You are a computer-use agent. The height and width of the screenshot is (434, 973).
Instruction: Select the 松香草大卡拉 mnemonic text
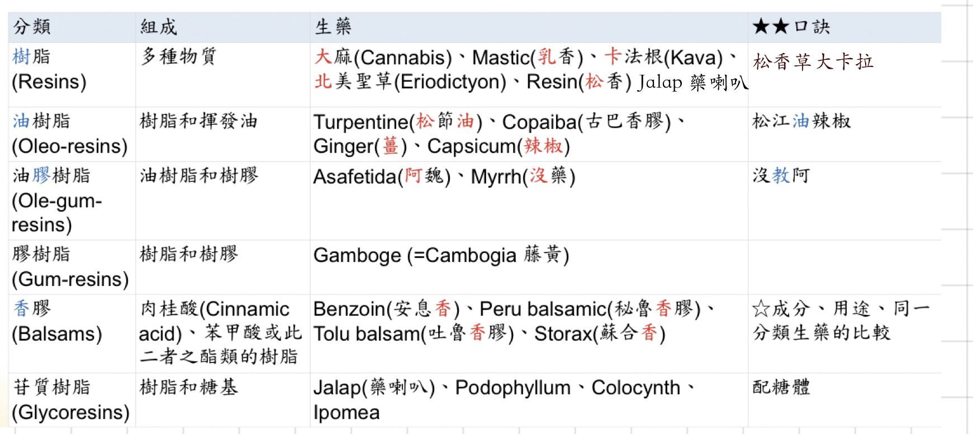point(813,61)
